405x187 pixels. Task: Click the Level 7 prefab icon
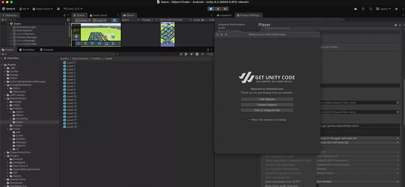click(64, 86)
